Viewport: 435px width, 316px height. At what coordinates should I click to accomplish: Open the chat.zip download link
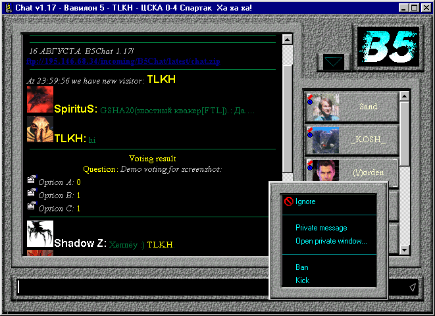pos(123,61)
